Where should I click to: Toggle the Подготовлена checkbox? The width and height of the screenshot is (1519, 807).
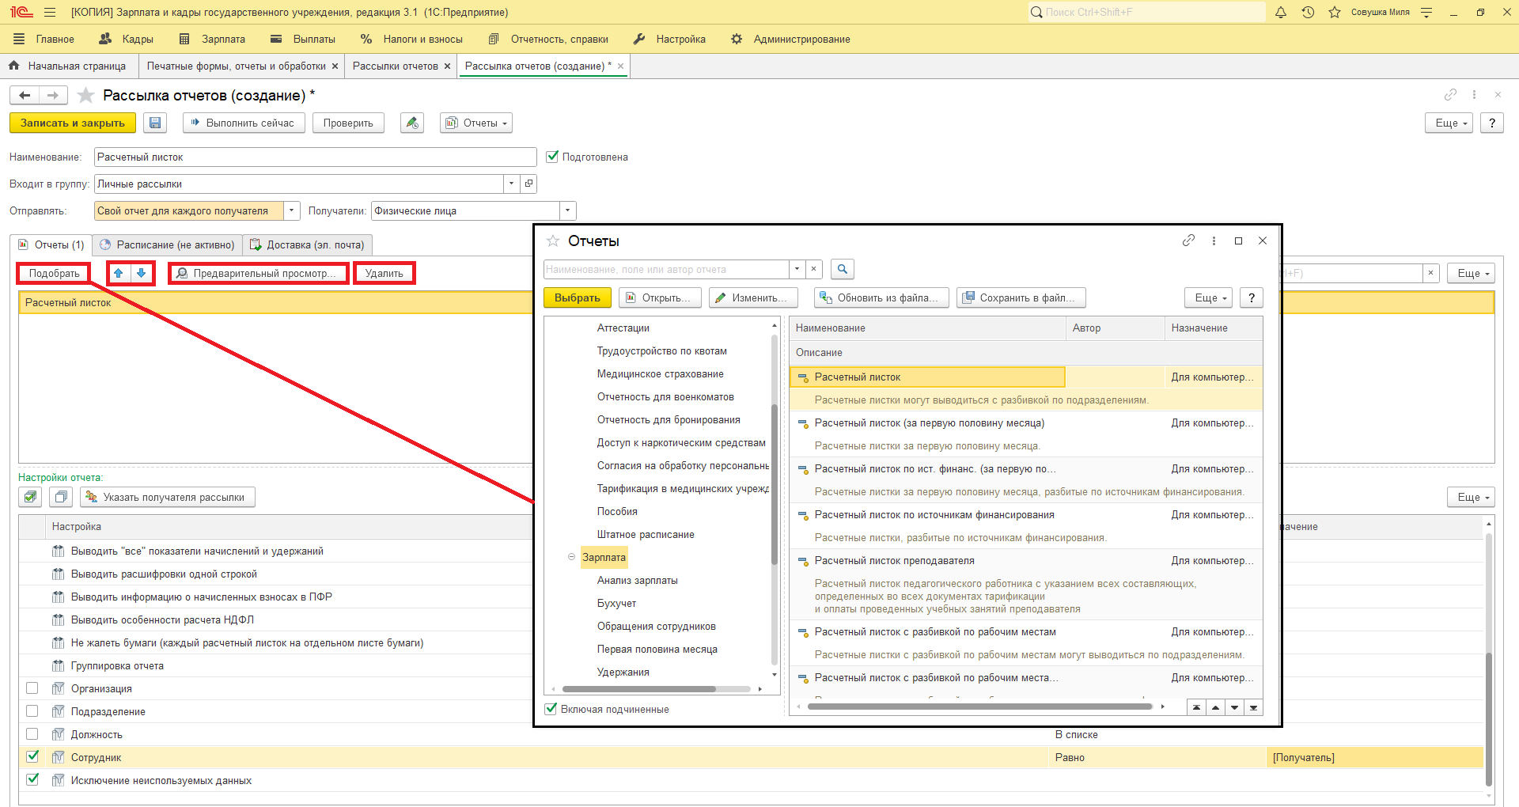point(552,156)
